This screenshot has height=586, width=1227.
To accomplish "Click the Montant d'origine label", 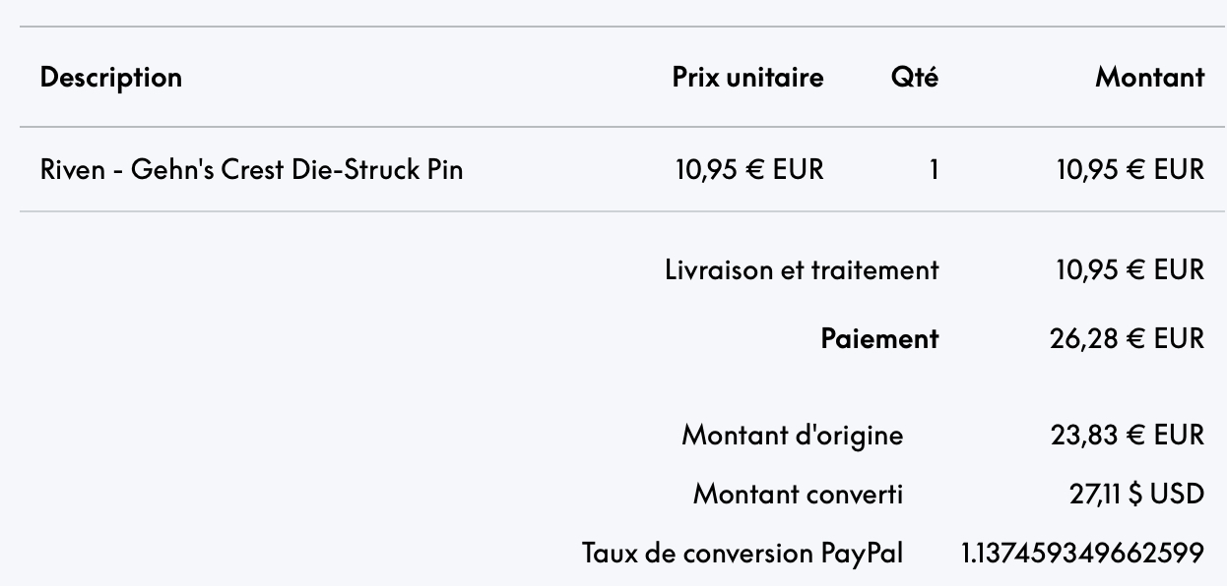I will pyautogui.click(x=792, y=435).
